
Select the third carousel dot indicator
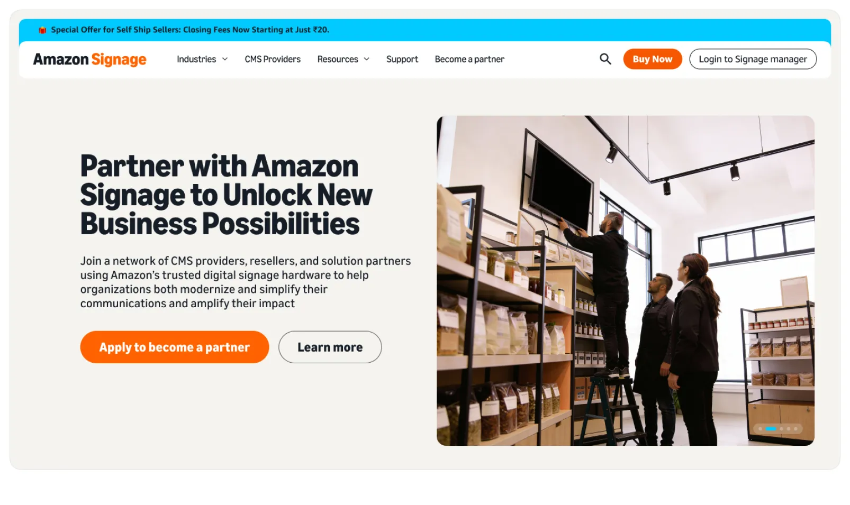(781, 429)
